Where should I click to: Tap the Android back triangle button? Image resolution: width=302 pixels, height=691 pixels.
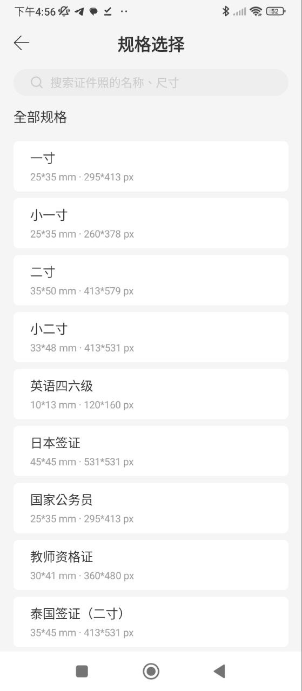[219, 671]
